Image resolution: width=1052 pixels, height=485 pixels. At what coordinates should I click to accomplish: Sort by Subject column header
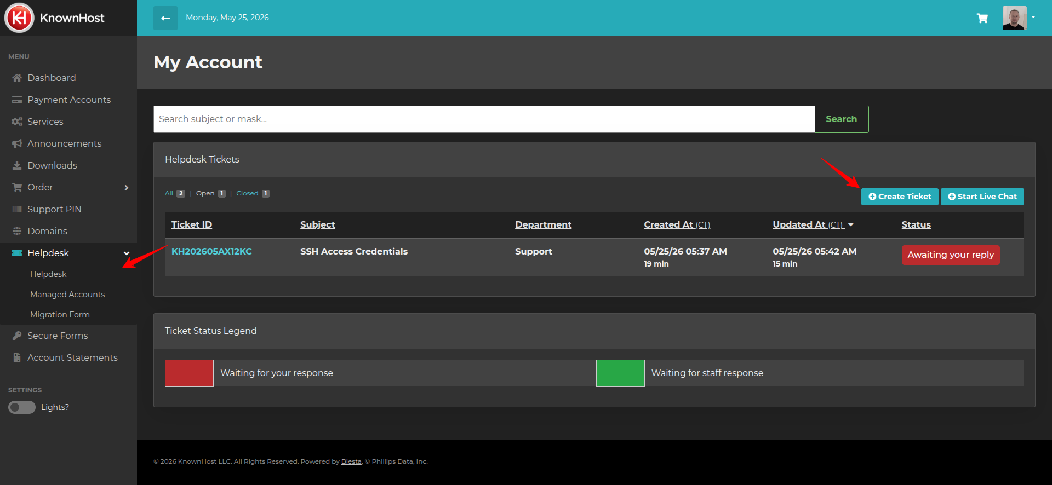click(x=318, y=224)
